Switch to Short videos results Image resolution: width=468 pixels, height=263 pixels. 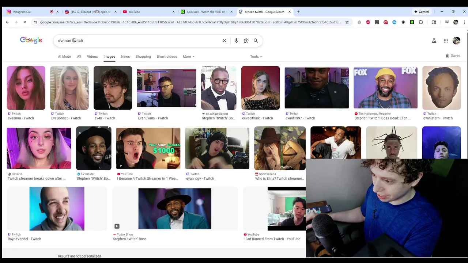coord(167,57)
